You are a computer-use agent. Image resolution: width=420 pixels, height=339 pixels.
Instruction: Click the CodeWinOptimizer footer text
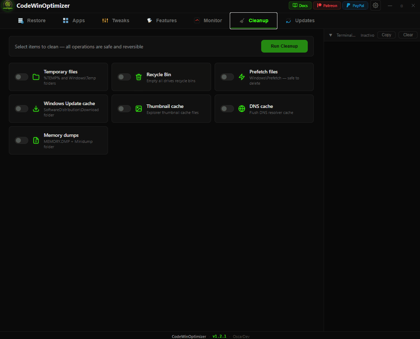189,336
